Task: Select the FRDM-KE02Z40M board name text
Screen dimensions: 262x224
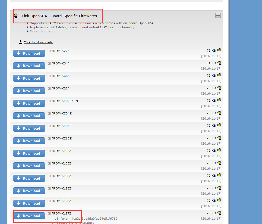Action: tap(65, 101)
